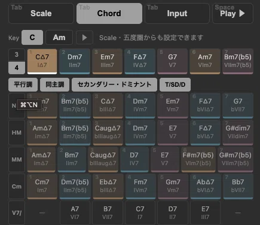Select the D7 II7 secondary dominant
The image size is (260, 225).
173,213
